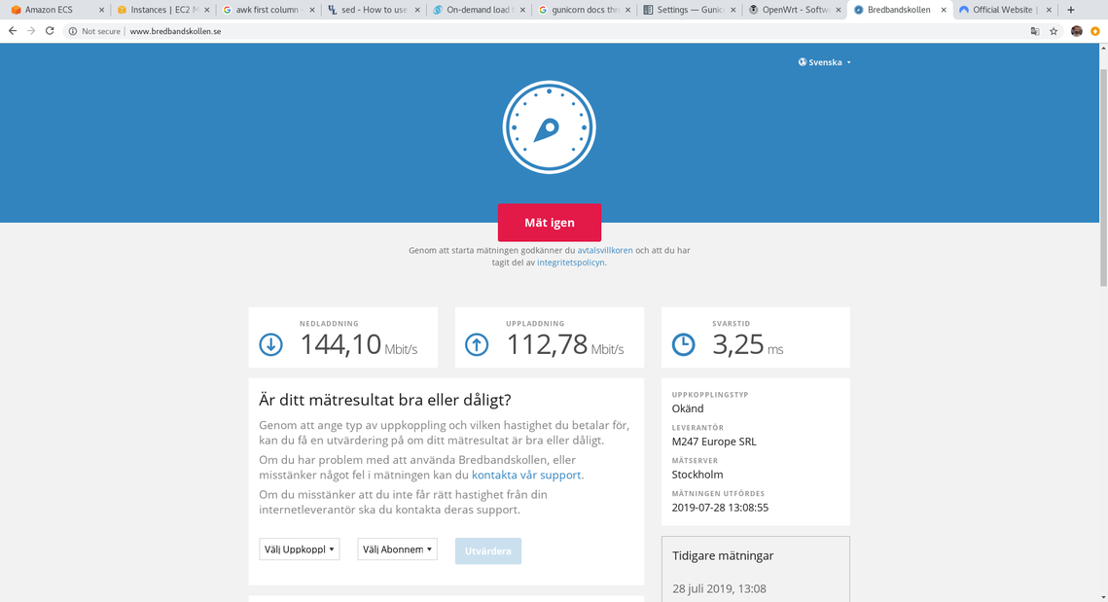The height and width of the screenshot is (602, 1108).
Task: Open the translate page icon
Action: coord(1035,31)
